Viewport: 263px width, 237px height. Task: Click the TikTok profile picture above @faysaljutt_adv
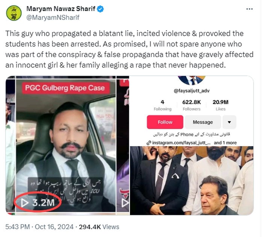pos(192,80)
